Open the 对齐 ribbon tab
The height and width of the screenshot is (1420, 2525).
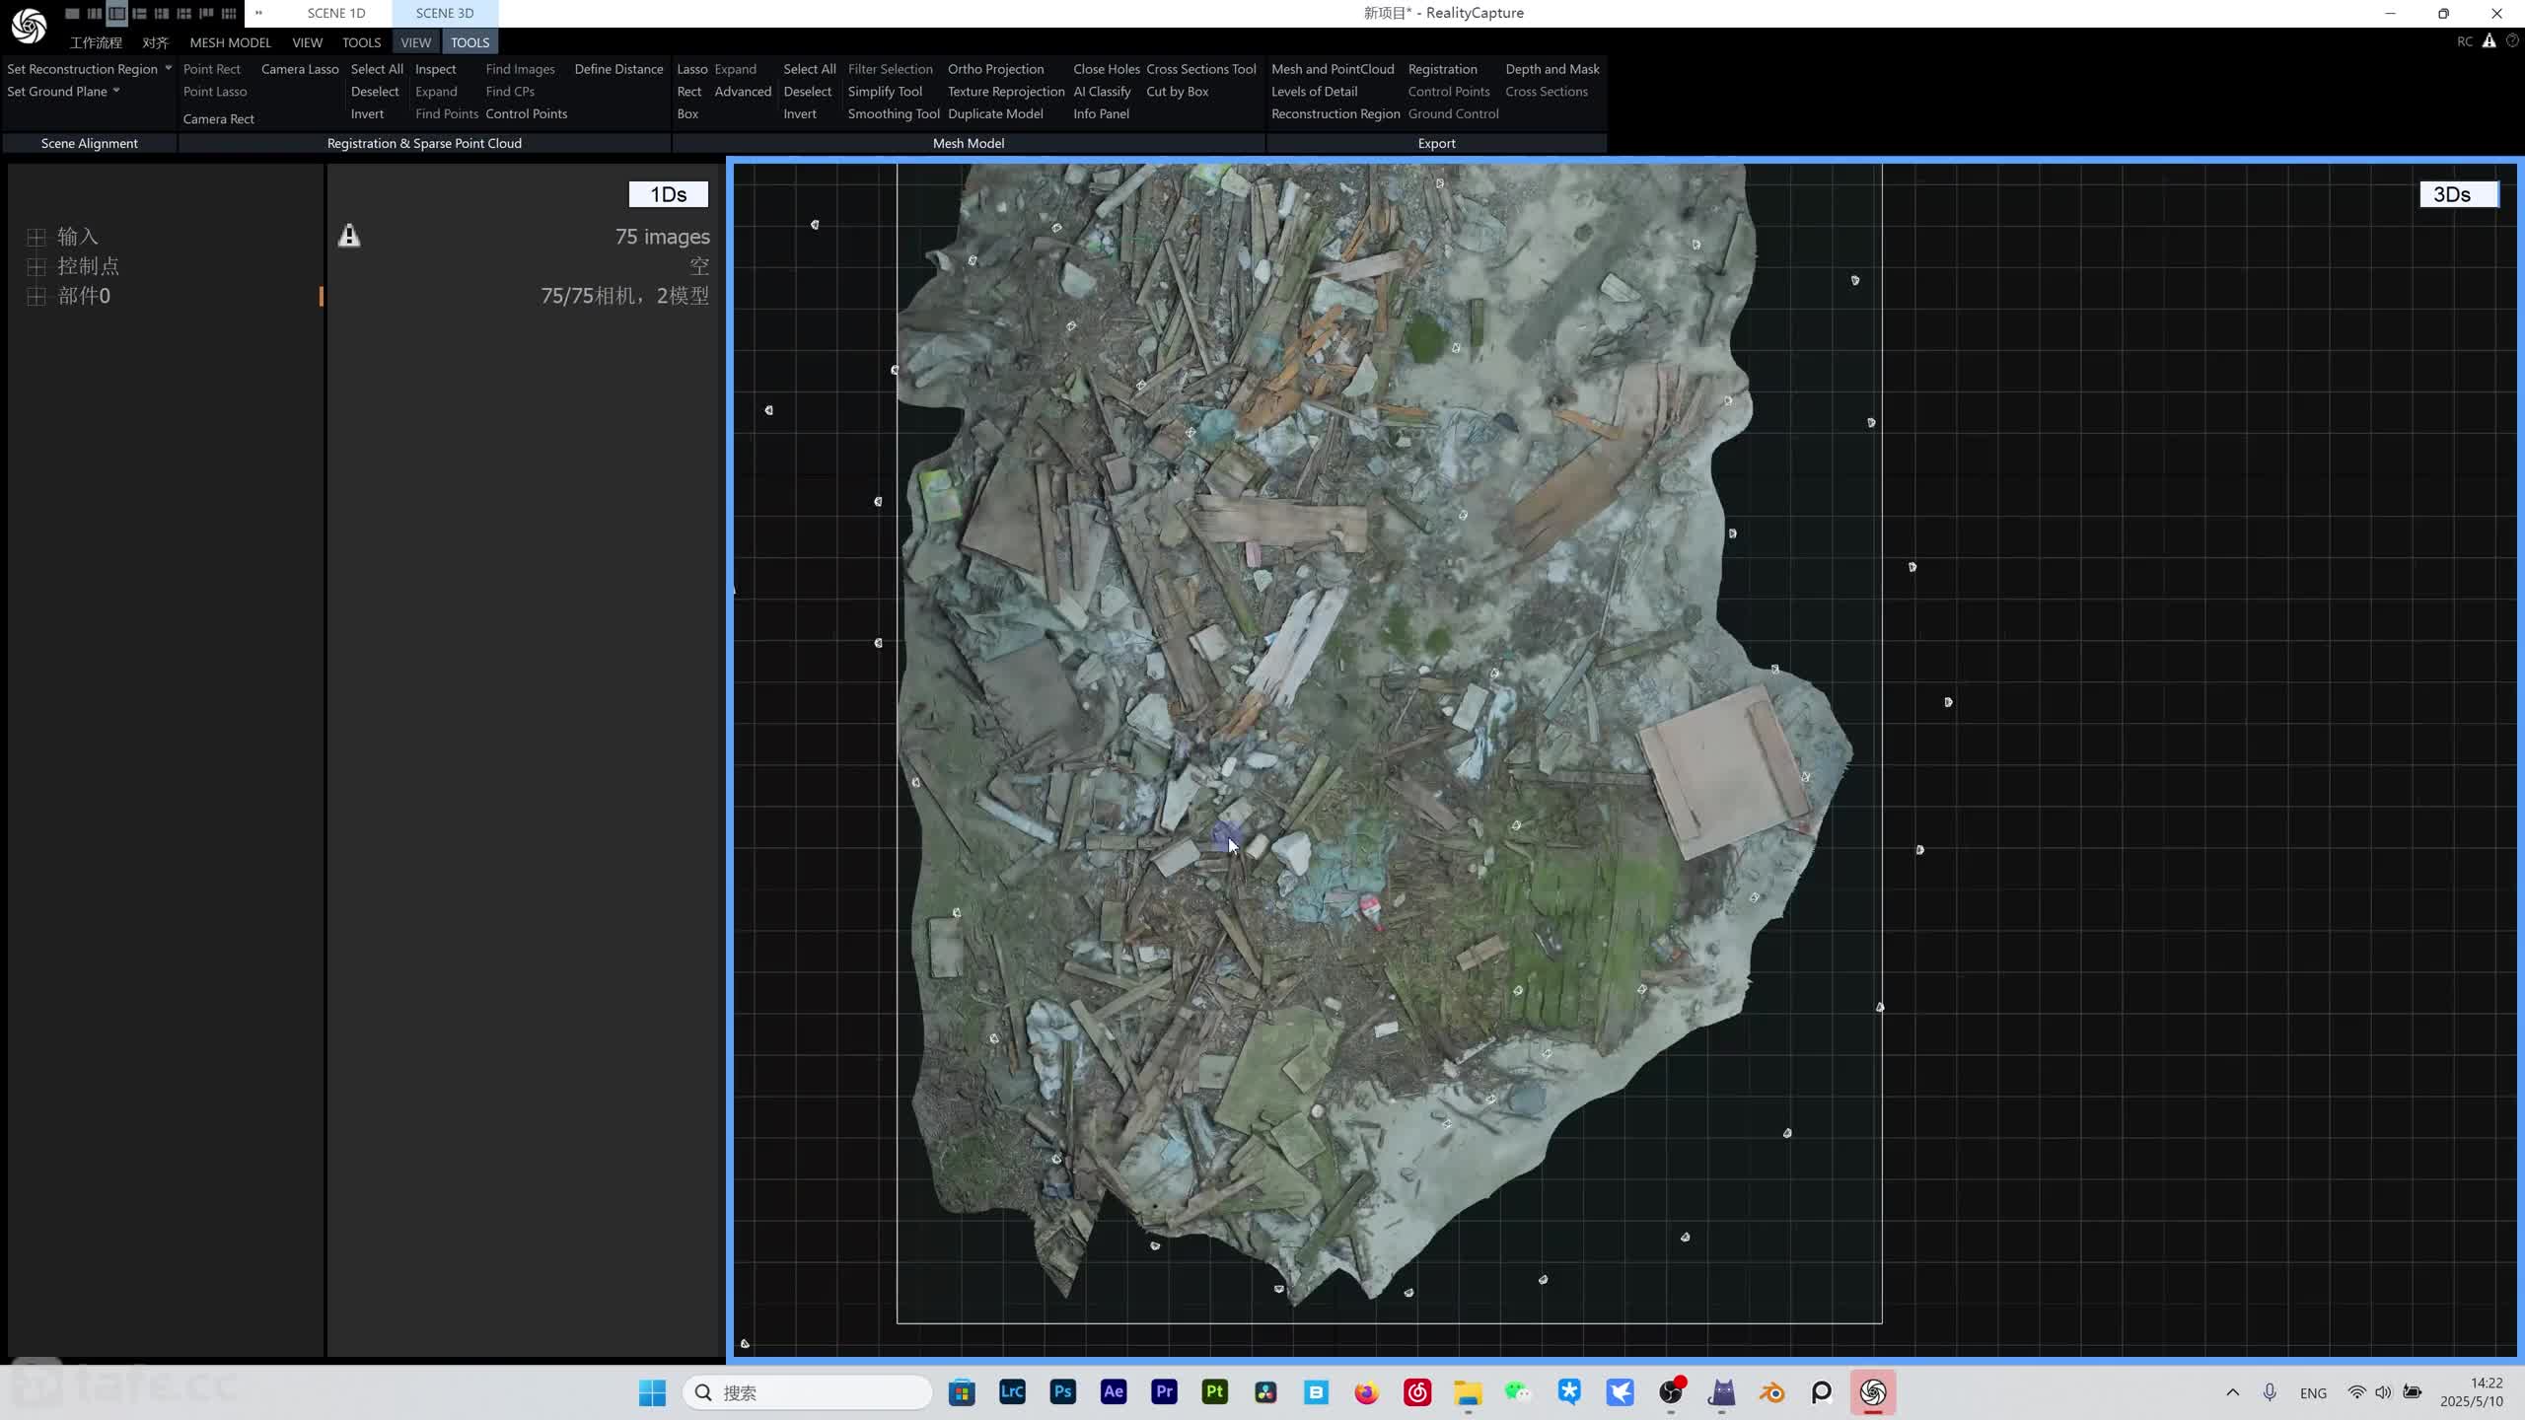(x=155, y=42)
